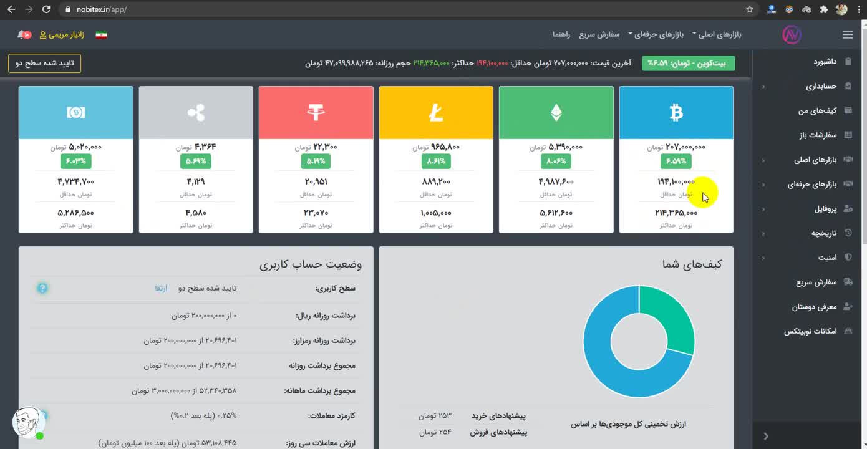This screenshot has width=867, height=449.
Task: Open the Tether price card icon
Action: [x=316, y=113]
